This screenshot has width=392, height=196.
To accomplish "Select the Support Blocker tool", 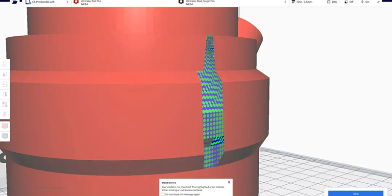I will (5, 114).
